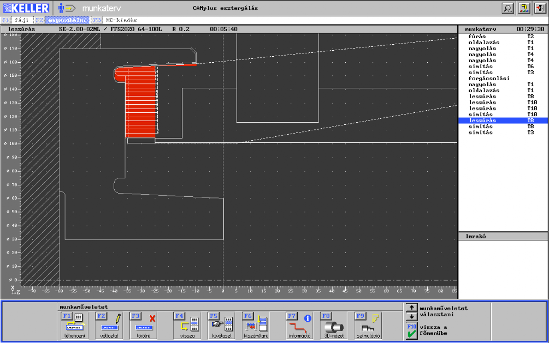Click the F3 törölni (delete) icon
Image resolution: width=549 pixels, height=343 pixels.
point(144,326)
